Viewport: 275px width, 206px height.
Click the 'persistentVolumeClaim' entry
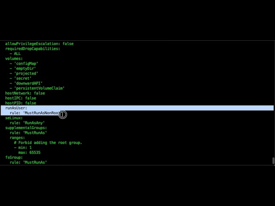point(39,88)
